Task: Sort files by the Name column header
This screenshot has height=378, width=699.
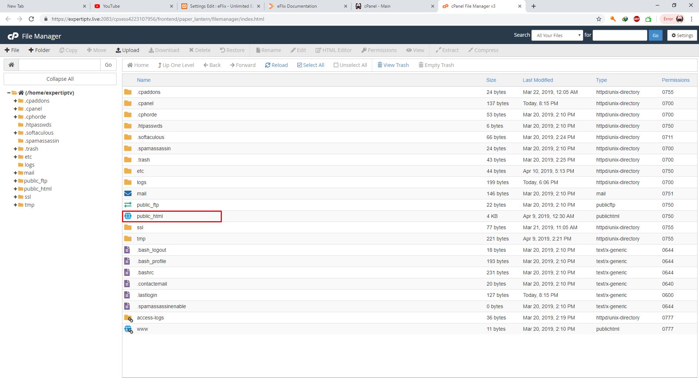Action: click(x=144, y=80)
